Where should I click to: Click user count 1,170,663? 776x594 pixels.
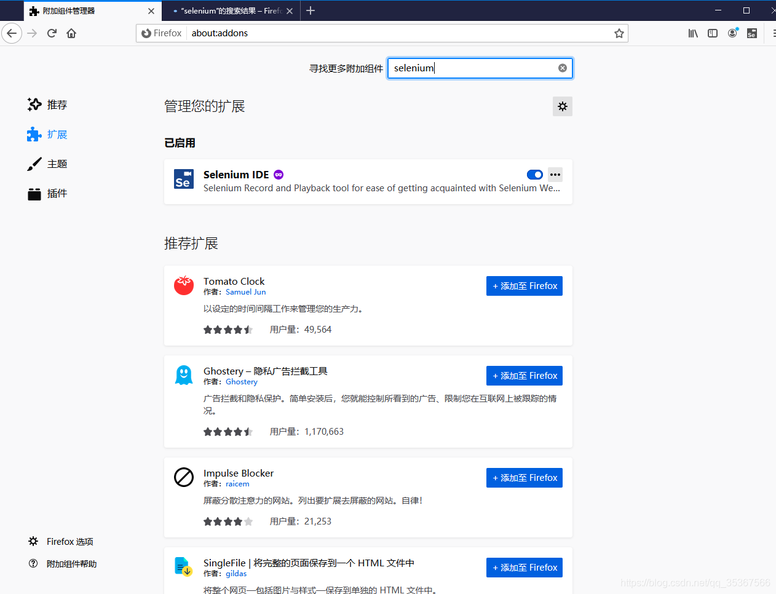click(x=324, y=432)
